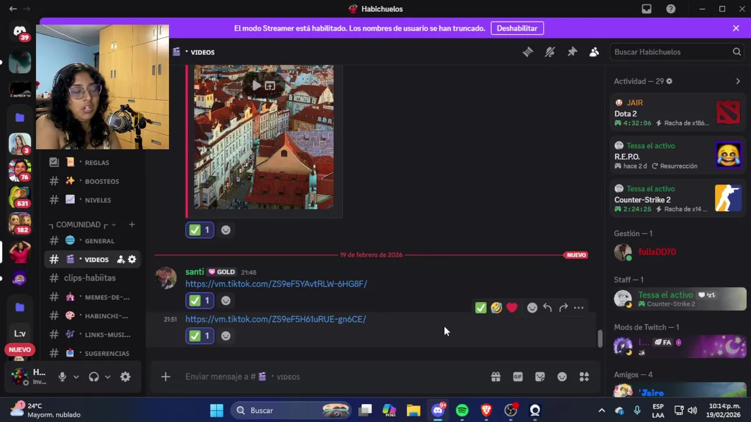This screenshot has width=751, height=422.
Task: Open Windows Start menu
Action: [x=216, y=410]
